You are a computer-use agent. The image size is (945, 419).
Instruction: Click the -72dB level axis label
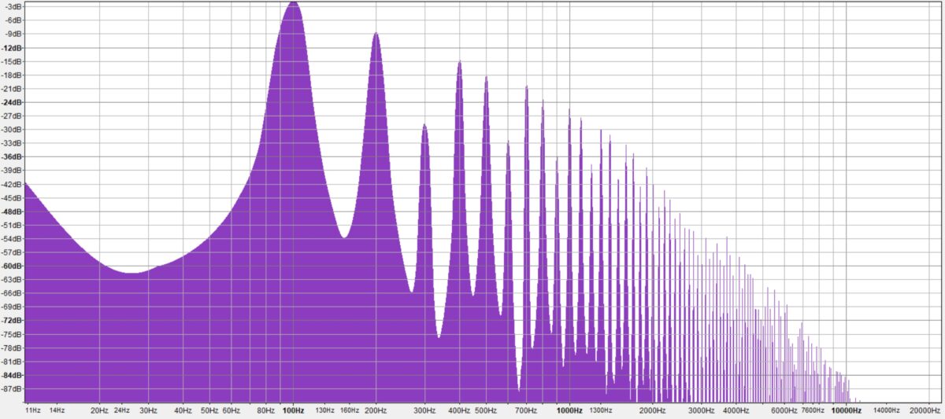point(12,321)
